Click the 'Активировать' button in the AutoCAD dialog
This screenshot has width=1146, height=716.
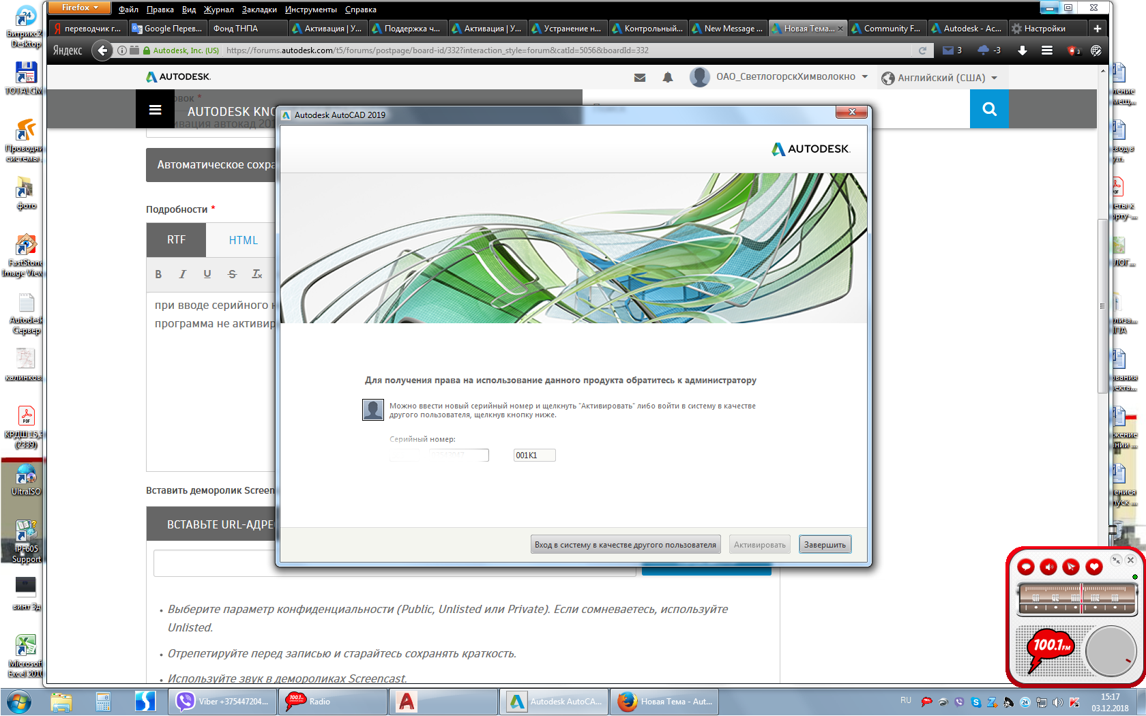(759, 545)
